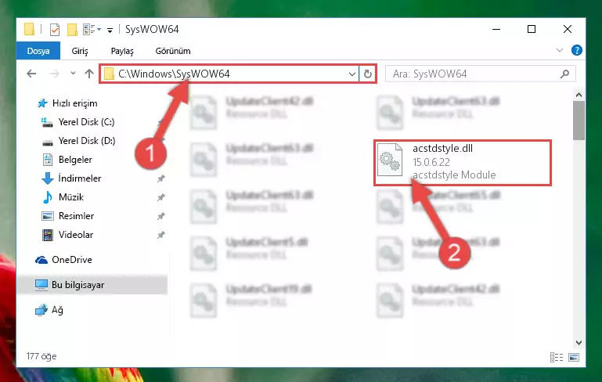This screenshot has height=382, width=602.
Task: Select OneDrive in navigation pane
Action: [72, 260]
